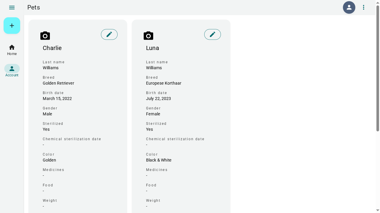380x213 pixels.
Task: Open the three-dot more options menu
Action: click(364, 7)
